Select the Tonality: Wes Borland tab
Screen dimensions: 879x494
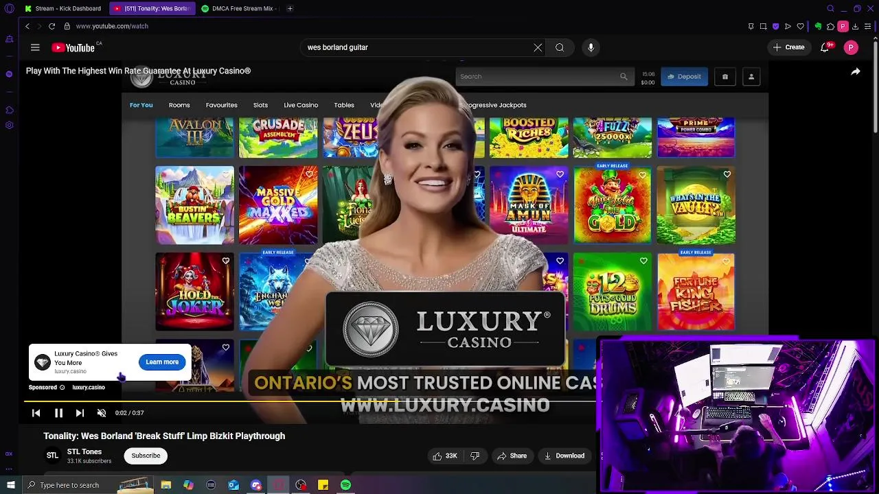pos(152,8)
